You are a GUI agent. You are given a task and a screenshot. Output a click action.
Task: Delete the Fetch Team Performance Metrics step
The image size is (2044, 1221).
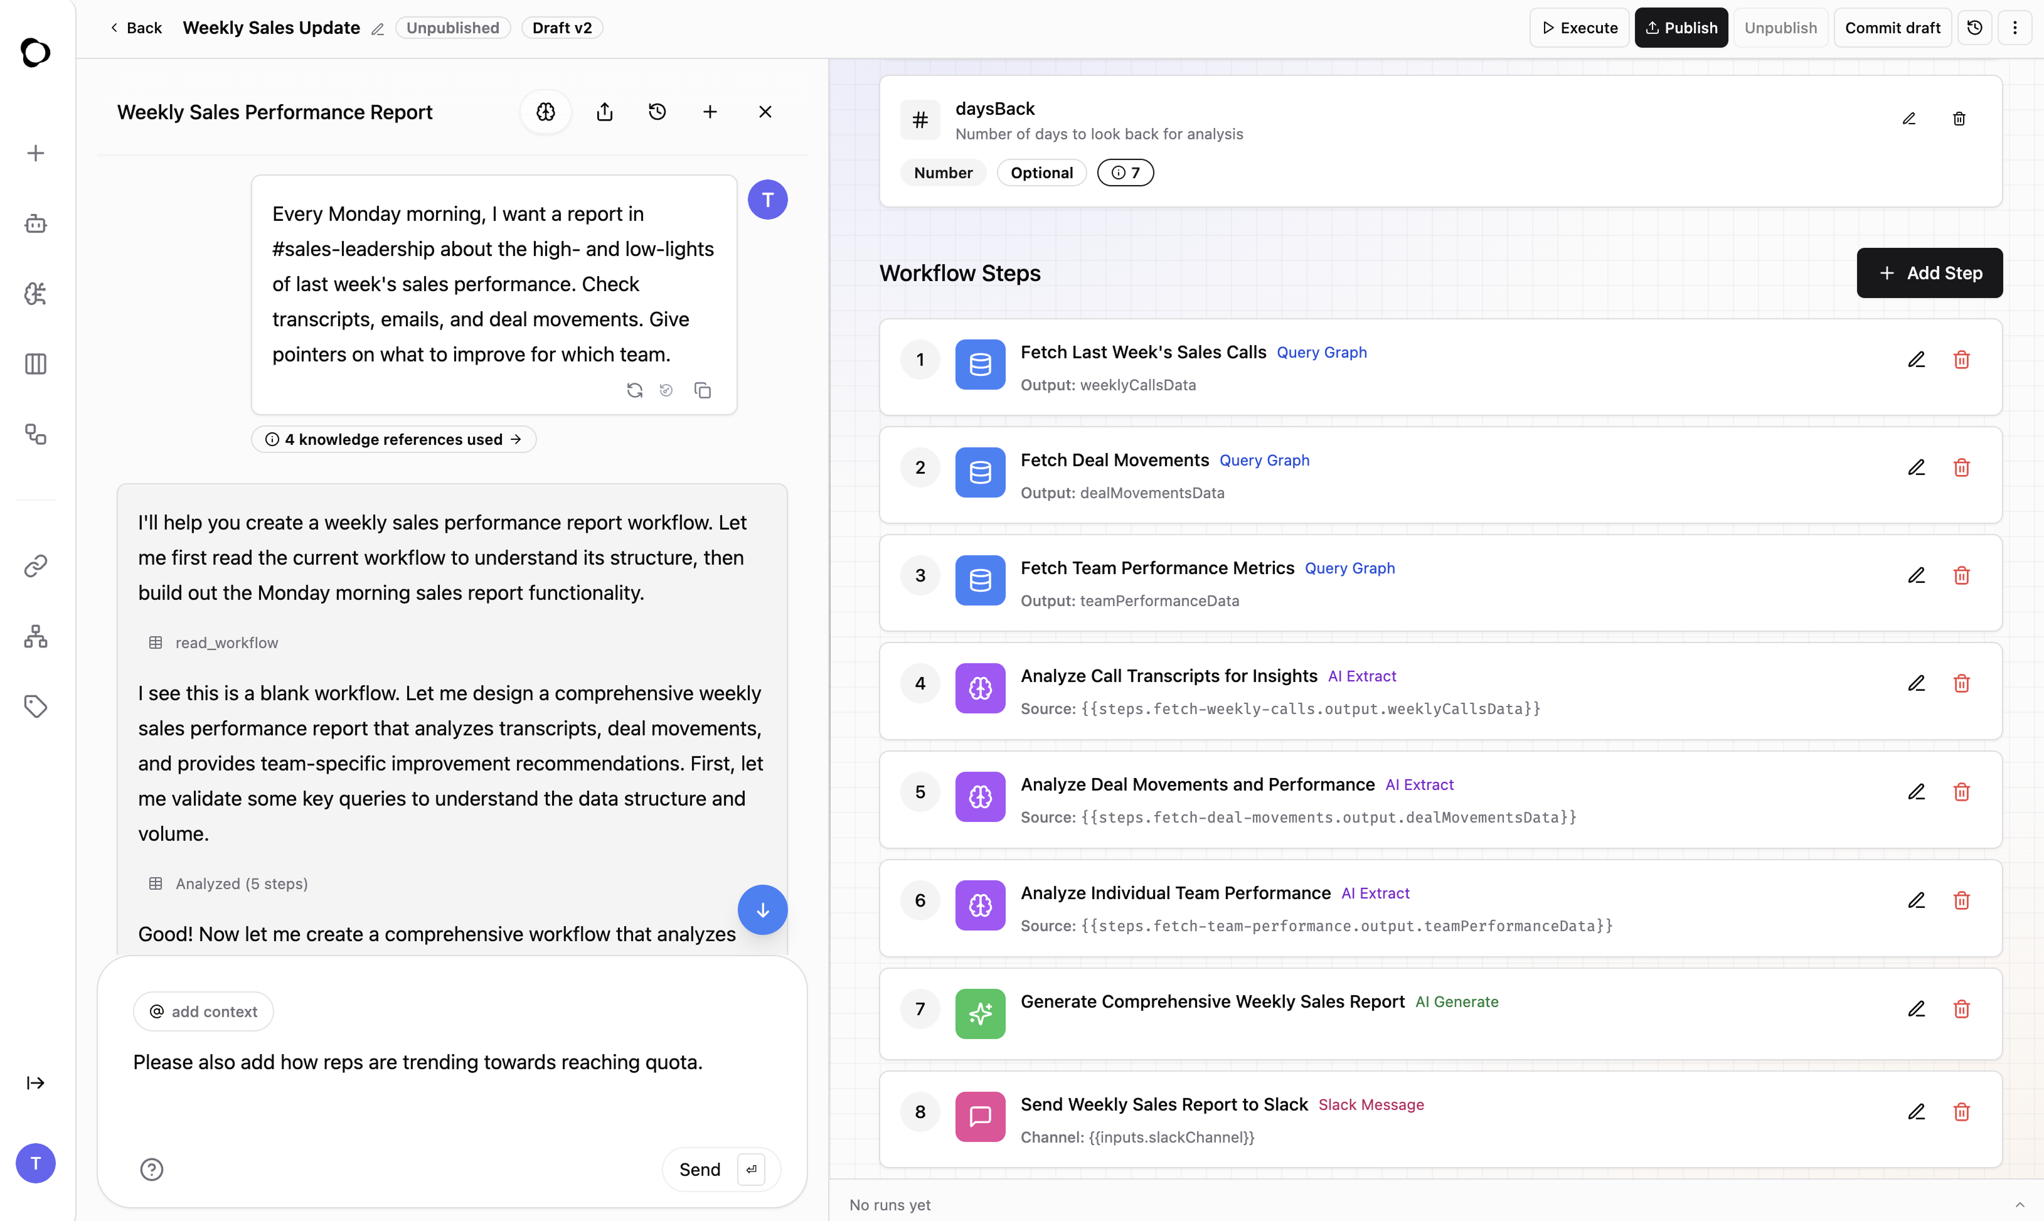pyautogui.click(x=1962, y=575)
